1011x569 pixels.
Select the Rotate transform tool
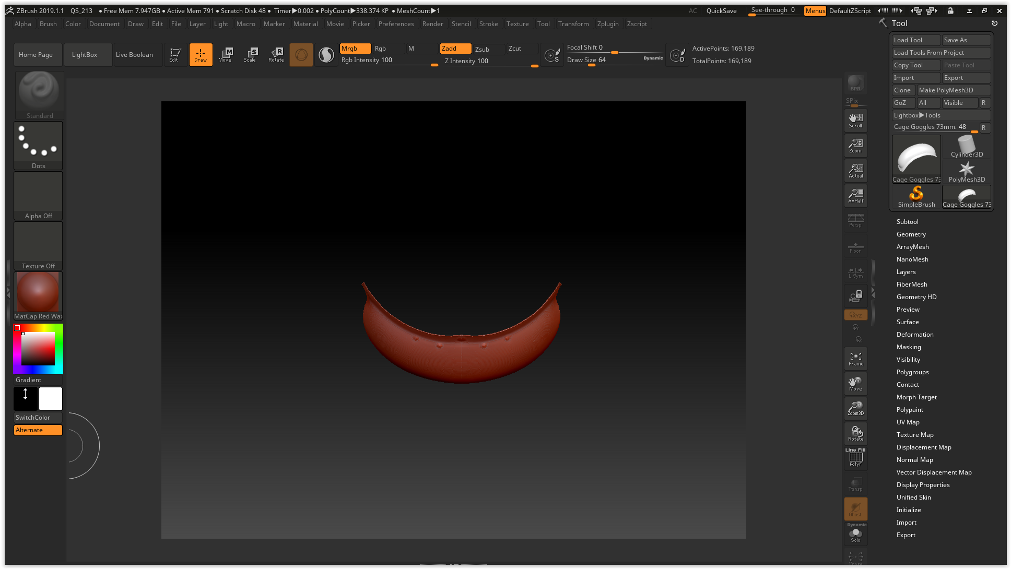276,54
